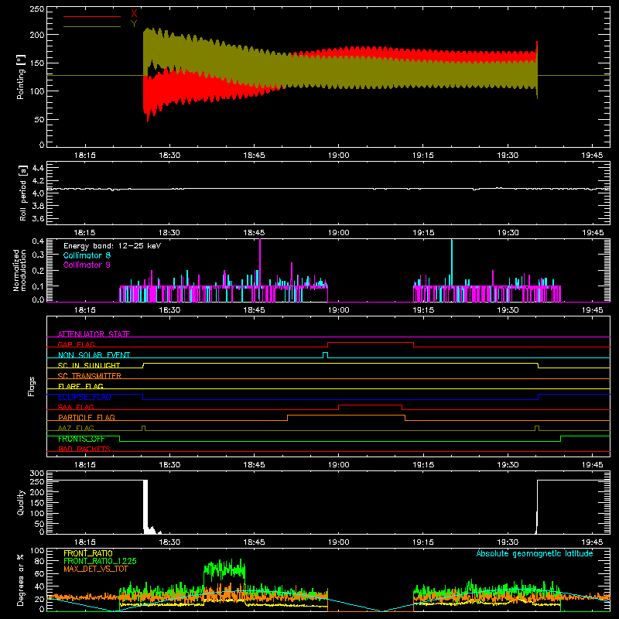This screenshot has height=619, width=619.
Task: Click the 'ATTENUATOR_STATE' flag label
Action: pos(94,334)
